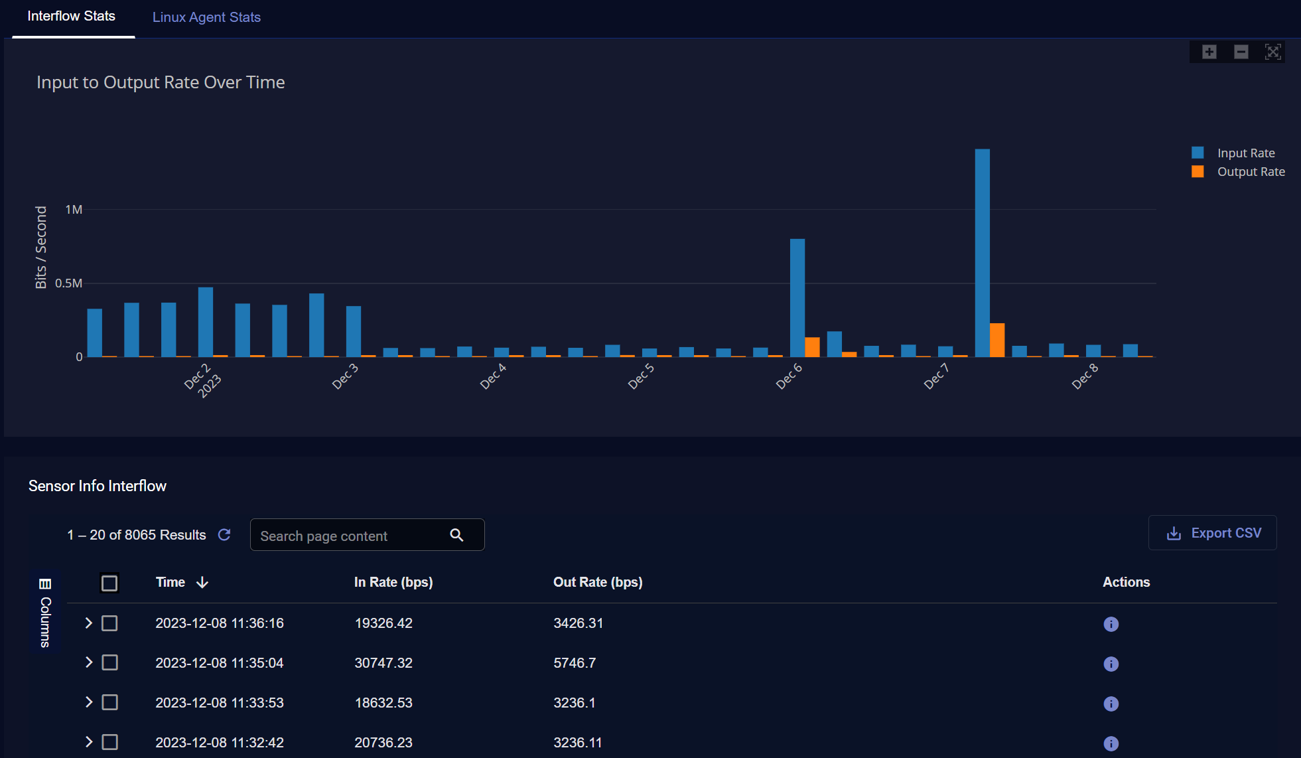Select the 2023-12-08 11:33:53 row checkbox
Viewport: 1301px width, 758px height.
point(109,702)
